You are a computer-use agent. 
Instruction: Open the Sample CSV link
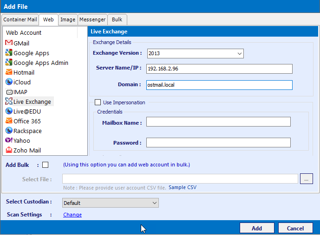(183, 187)
